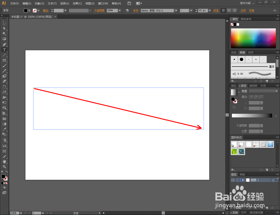
Task: Open the fill color dropdown
Action: (x=29, y=11)
